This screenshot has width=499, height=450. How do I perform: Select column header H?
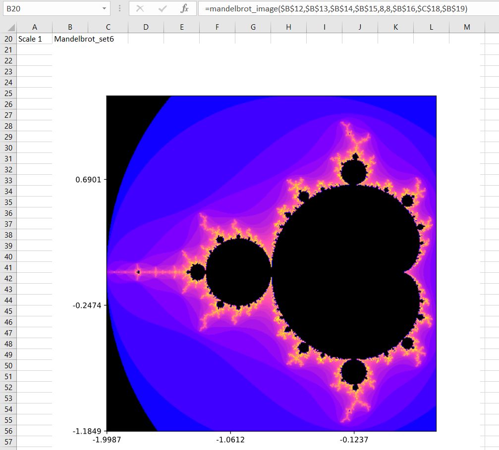288,27
